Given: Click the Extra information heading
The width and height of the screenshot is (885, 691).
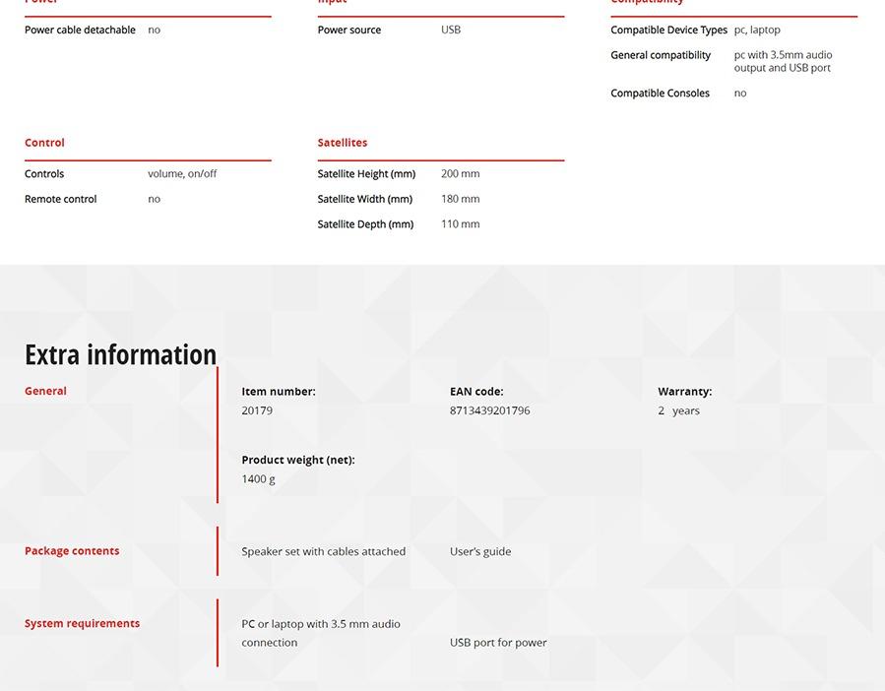Looking at the screenshot, I should point(120,354).
